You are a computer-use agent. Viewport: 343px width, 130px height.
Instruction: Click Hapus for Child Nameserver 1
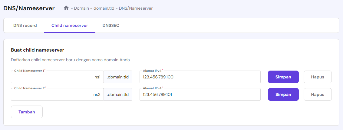pos(318,77)
